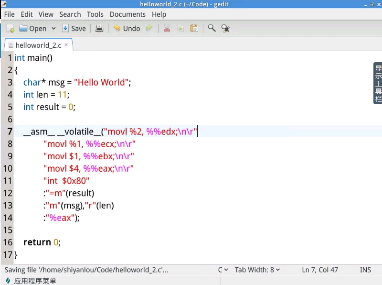Viewport: 382px width, 285px height.
Task: Click the Find and Replace icon
Action: [x=225, y=29]
